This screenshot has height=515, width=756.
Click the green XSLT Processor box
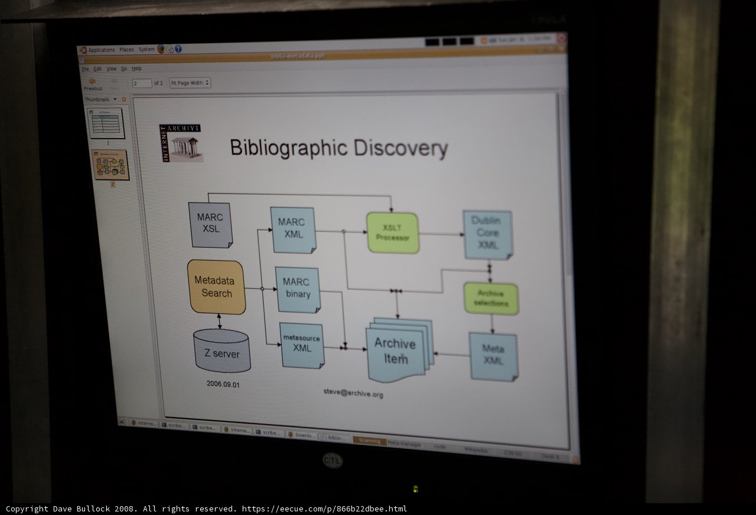393,233
